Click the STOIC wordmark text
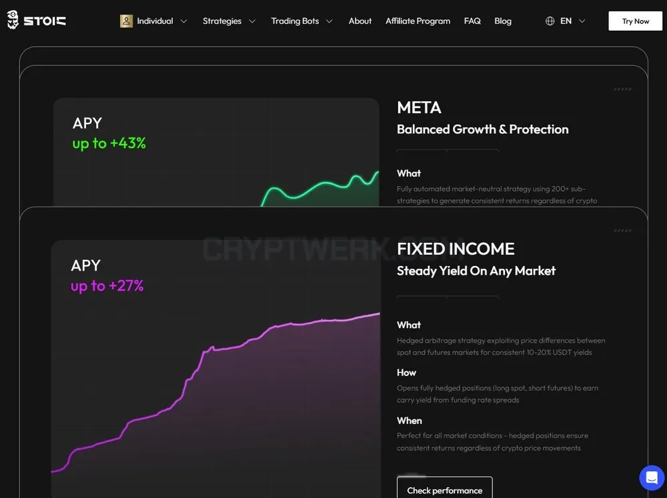Image resolution: width=667 pixels, height=498 pixels. (45, 21)
